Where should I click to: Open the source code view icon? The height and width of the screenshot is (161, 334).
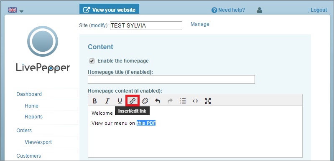click(195, 101)
